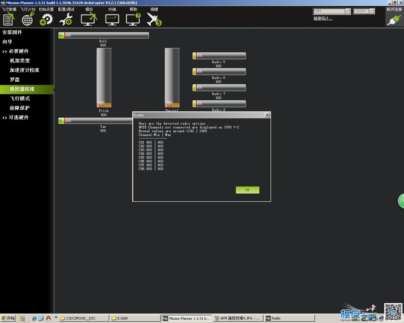The height and width of the screenshot is (323, 404).
Task: Open the E:\680 taskbar folder
Action: [135, 318]
